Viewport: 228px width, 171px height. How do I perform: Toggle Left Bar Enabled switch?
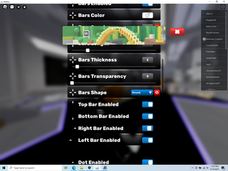pos(148,140)
